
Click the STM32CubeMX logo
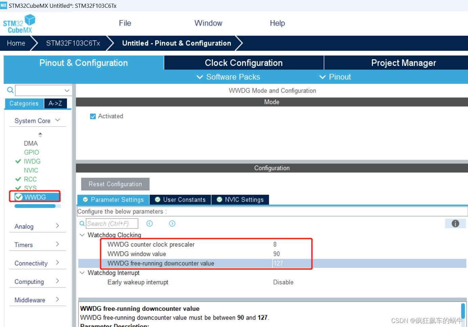[19, 24]
